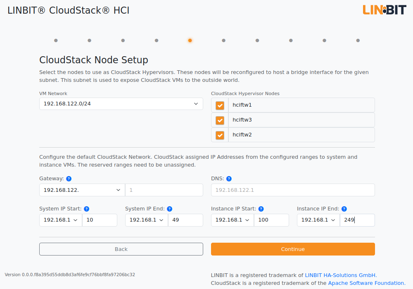This screenshot has width=413, height=289.
Task: Open the System IP End prefix dropdown
Action: point(147,220)
